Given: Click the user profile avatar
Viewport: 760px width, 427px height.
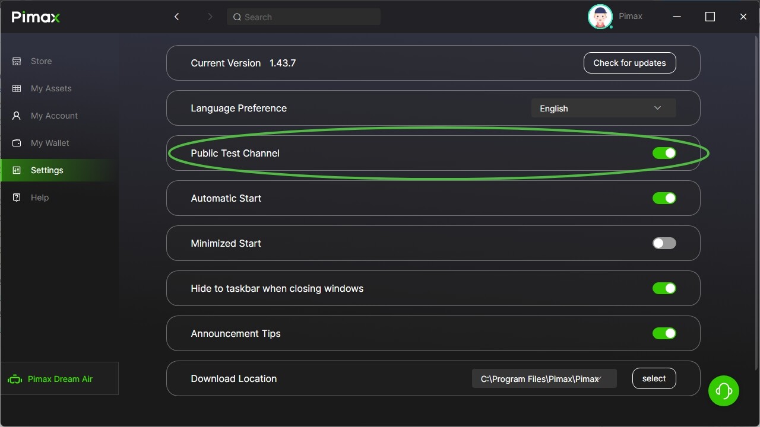Looking at the screenshot, I should pyautogui.click(x=600, y=17).
